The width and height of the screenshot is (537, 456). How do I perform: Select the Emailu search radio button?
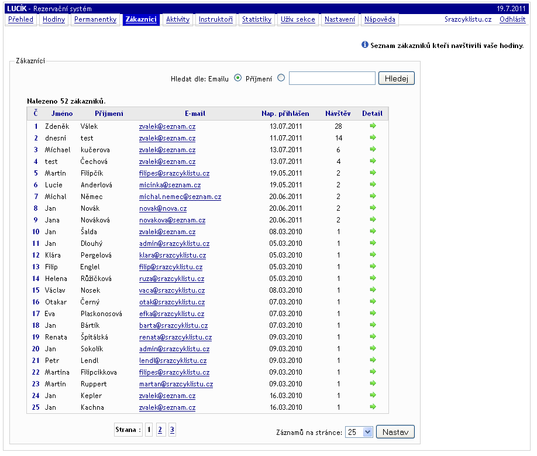click(x=237, y=78)
